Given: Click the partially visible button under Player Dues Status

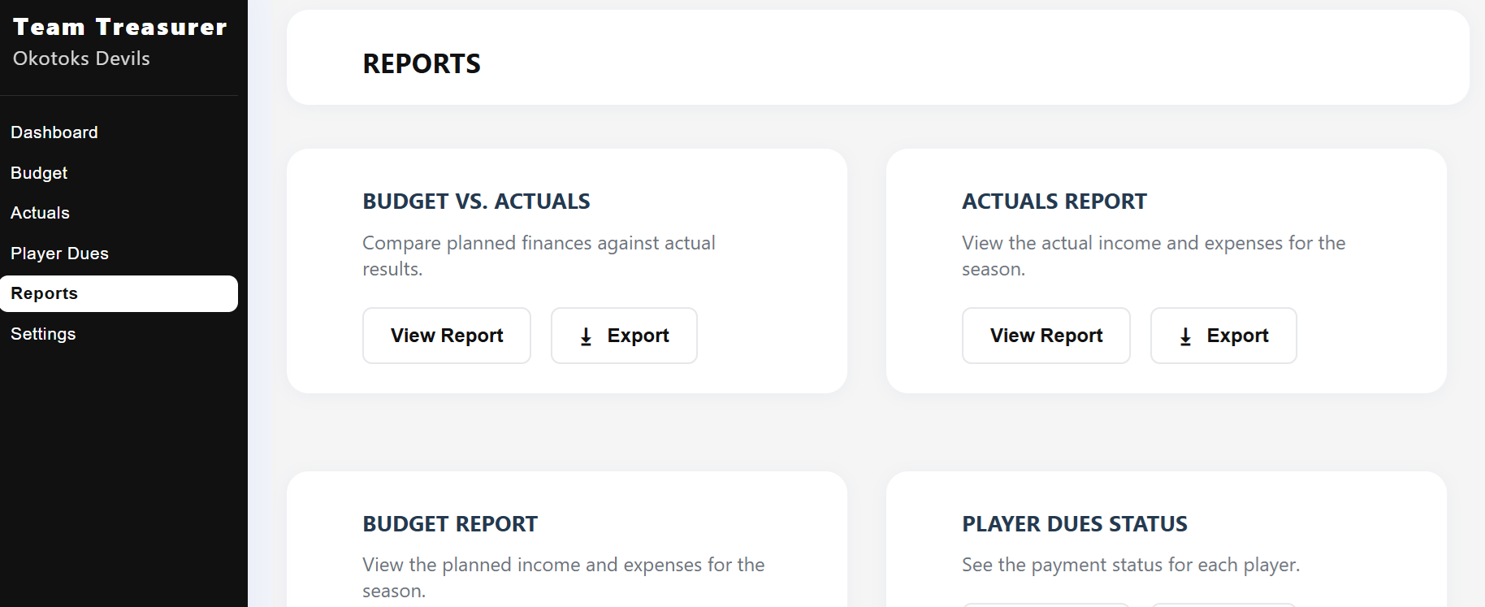Looking at the screenshot, I should point(1046,605).
